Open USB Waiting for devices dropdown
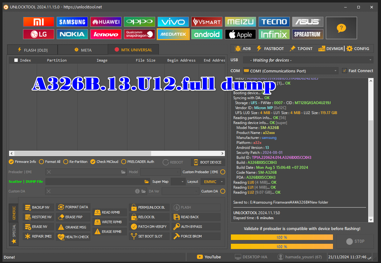This screenshot has height=263, width=381. point(308,60)
